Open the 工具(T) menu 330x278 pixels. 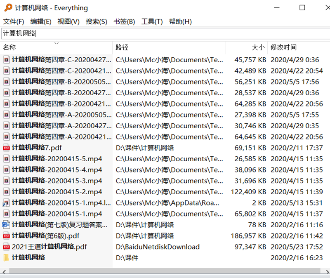(x=152, y=21)
